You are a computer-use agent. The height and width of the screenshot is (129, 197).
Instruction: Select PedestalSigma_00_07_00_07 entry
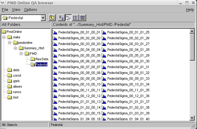(x=77, y=67)
